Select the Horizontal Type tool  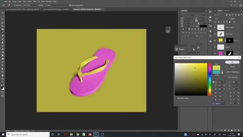3,65
